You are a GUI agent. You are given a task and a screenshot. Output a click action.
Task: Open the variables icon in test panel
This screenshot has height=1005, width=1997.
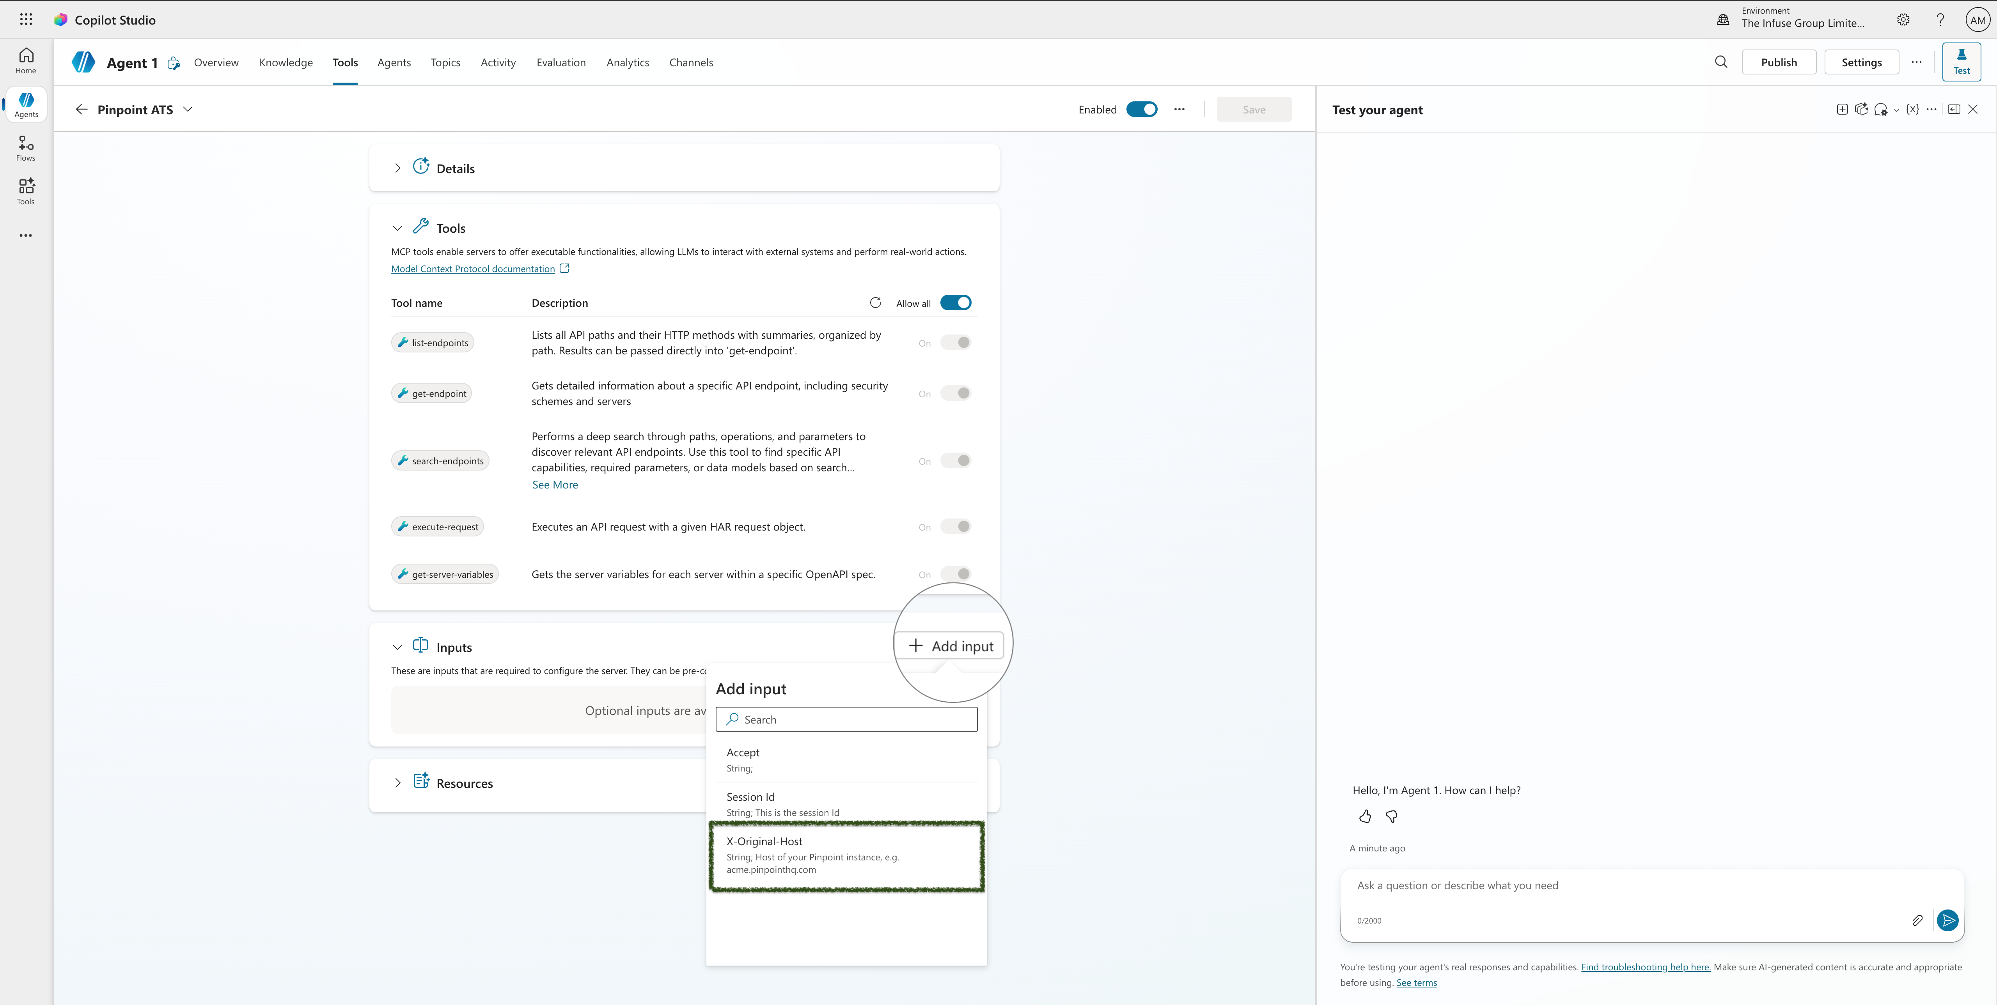[x=1912, y=109]
